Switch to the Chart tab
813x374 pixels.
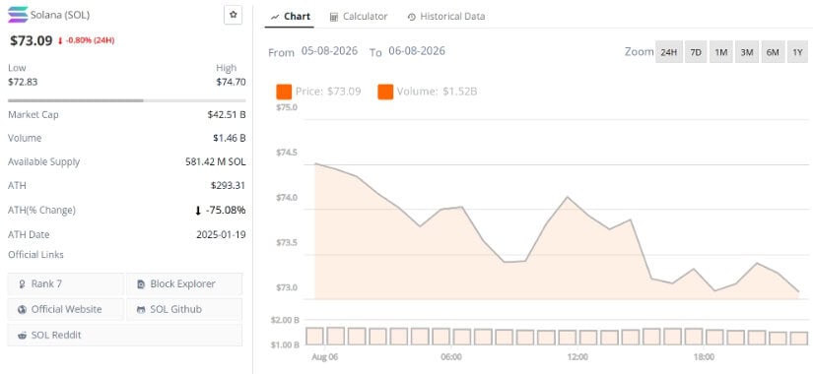coord(291,16)
